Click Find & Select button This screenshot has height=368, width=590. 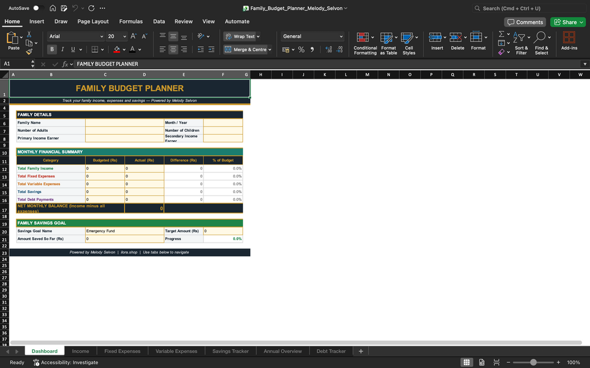pyautogui.click(x=542, y=44)
